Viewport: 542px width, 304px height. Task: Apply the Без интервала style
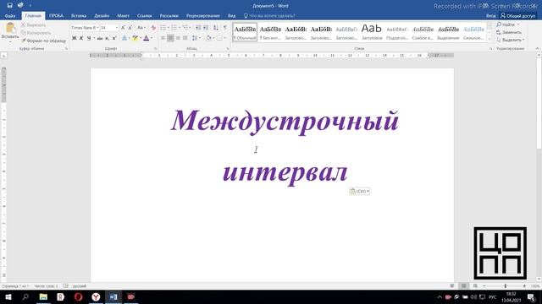click(270, 32)
